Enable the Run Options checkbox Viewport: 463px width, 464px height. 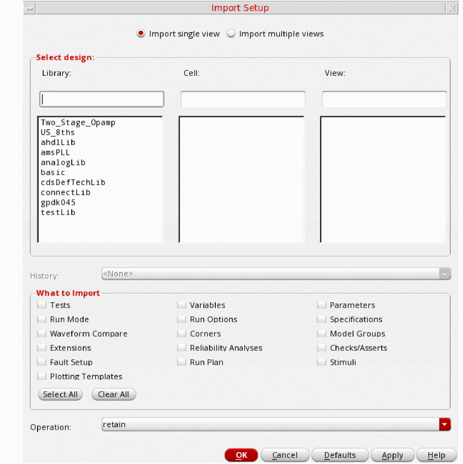[181, 319]
